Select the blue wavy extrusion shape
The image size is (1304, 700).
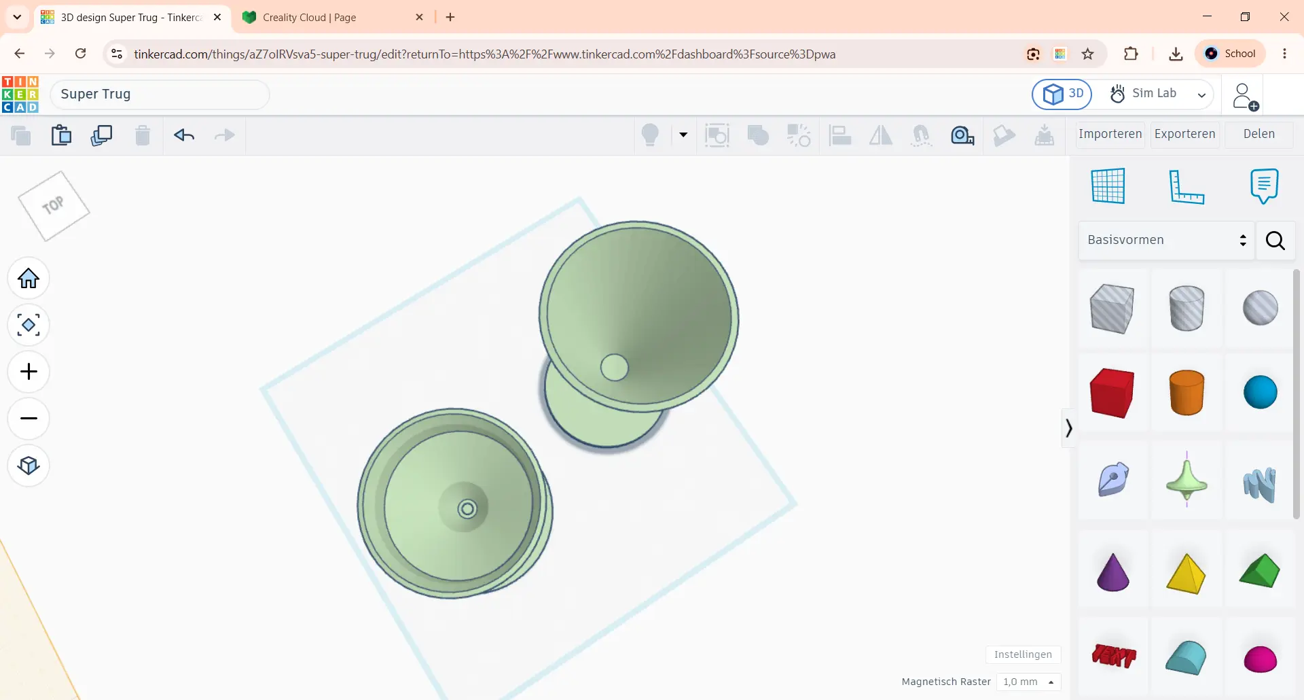1260,484
